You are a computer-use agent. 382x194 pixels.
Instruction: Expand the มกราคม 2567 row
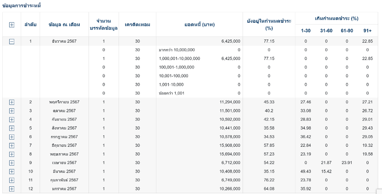[x=12, y=189]
